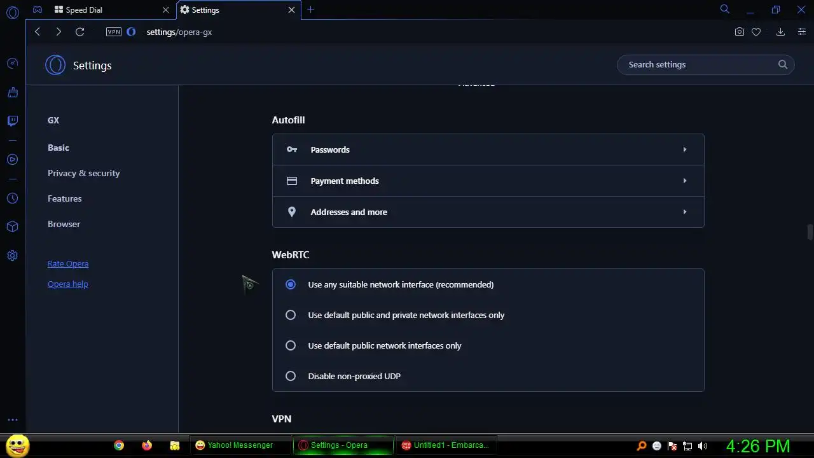814x458 pixels.
Task: Open file explorer folder in taskbar
Action: [175, 445]
